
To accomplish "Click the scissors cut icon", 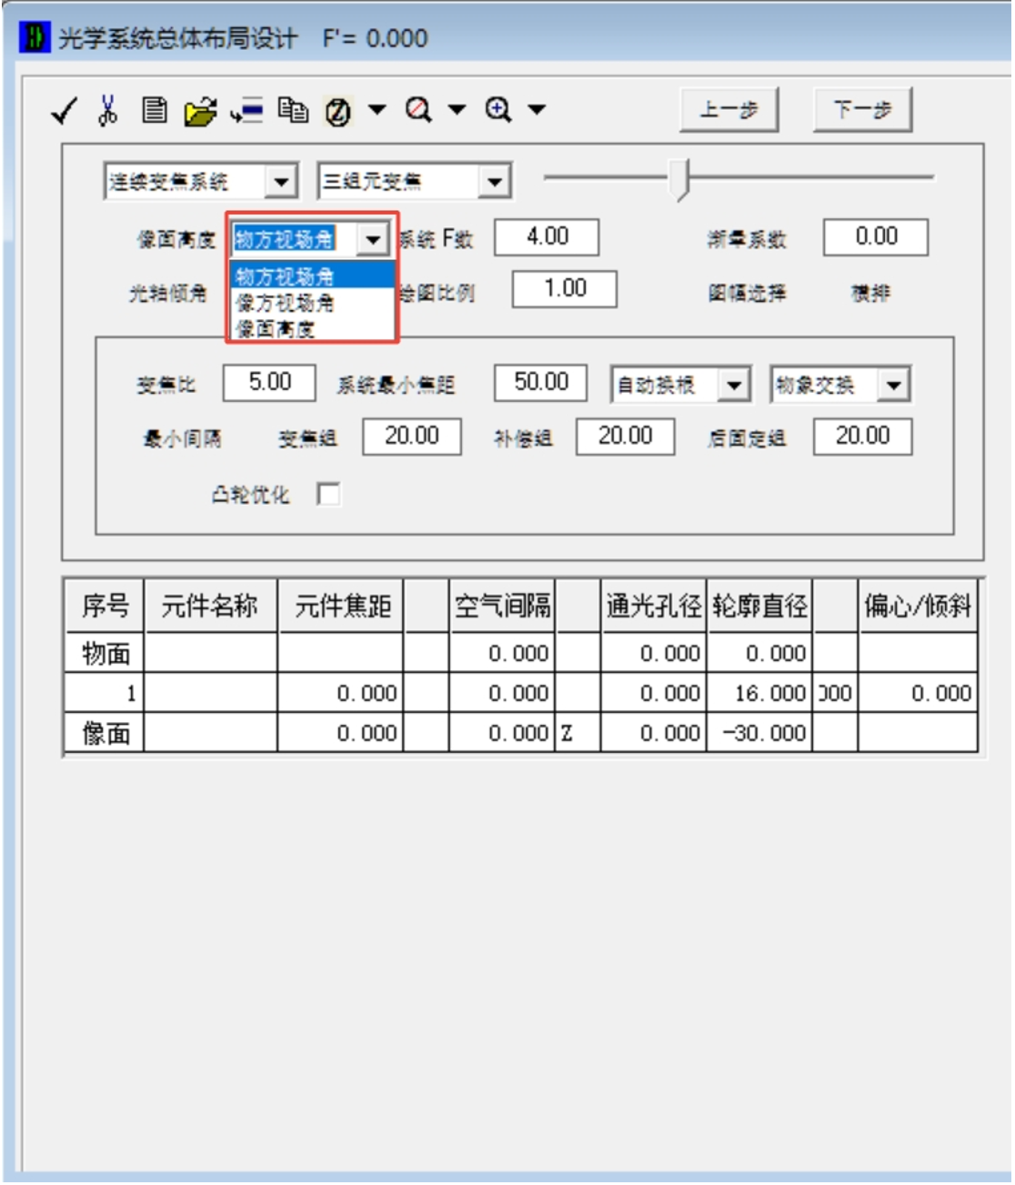I will 107,110.
